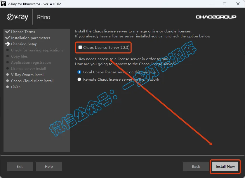
Task: Select the Installation parameters step
Action: click(x=31, y=38)
